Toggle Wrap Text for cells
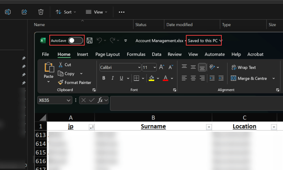Image resolution: width=283 pixels, height=170 pixels. 243,67
